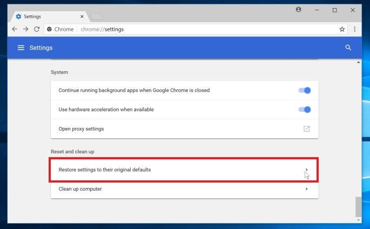Reload the settings page
This screenshot has height=229, width=370.
[x=37, y=29]
